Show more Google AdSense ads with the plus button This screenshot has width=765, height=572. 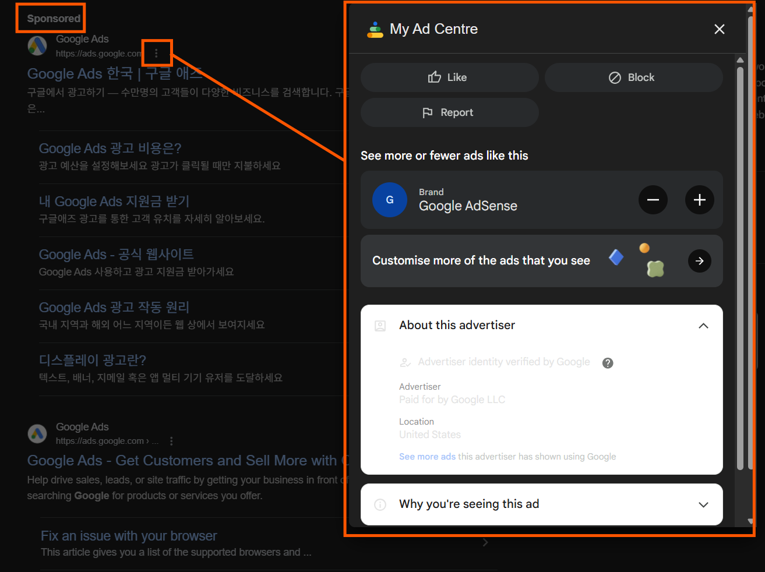point(700,200)
